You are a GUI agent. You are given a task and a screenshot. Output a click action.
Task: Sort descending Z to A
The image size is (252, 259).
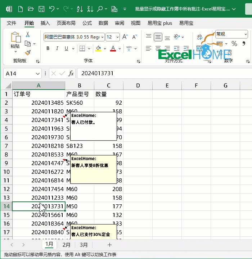90,9
